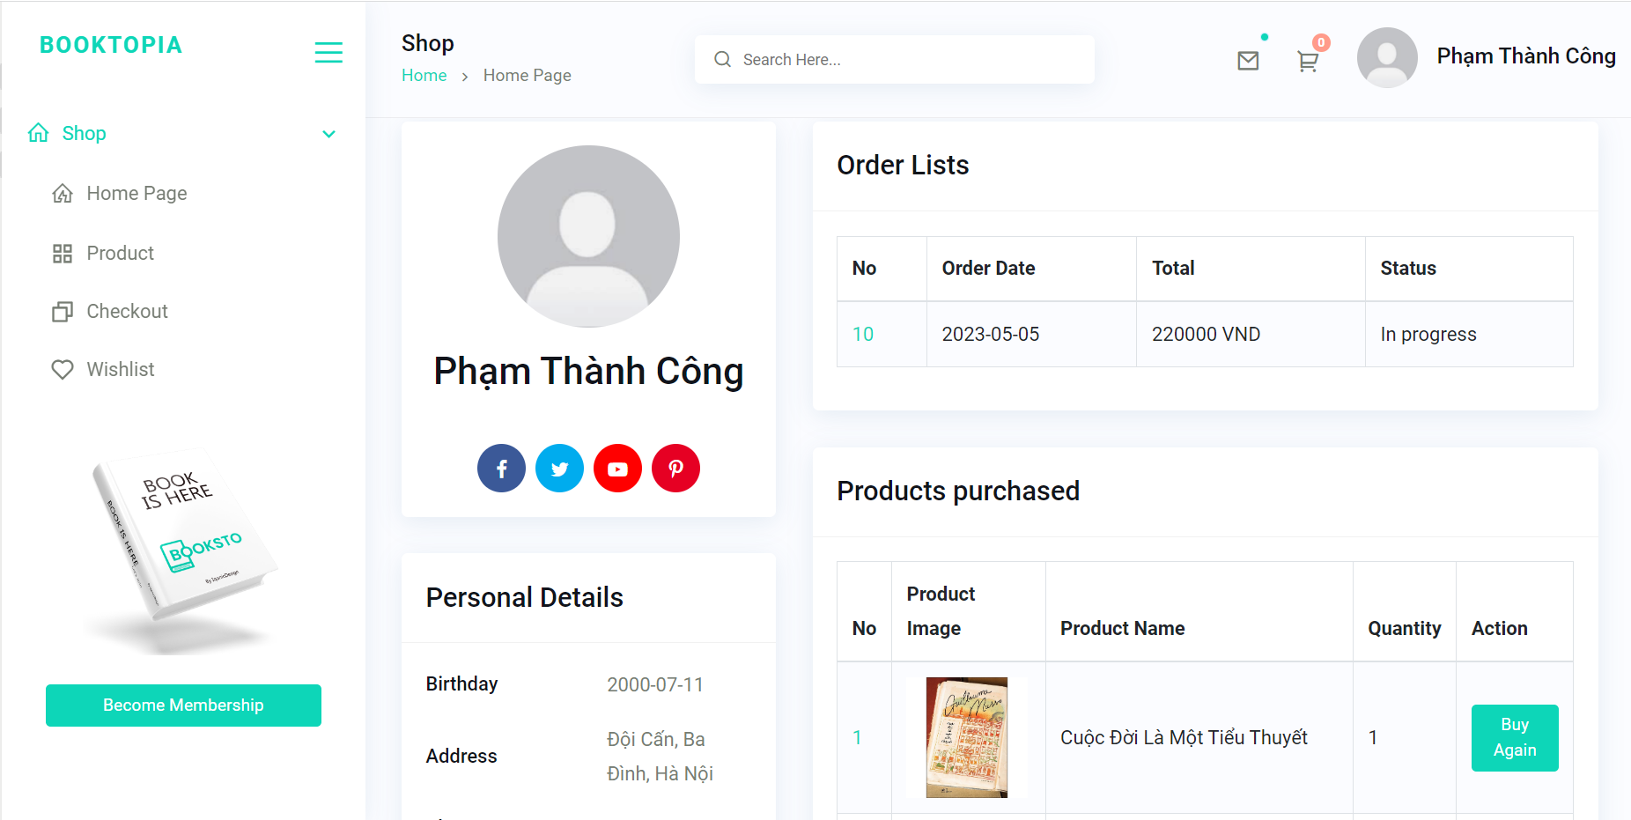Open the Home Page sidebar item
The width and height of the screenshot is (1631, 820).
[137, 193]
